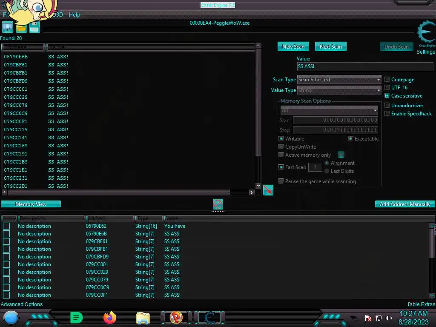Image resolution: width=436 pixels, height=327 pixels.
Task: Click the Value text field
Action: (x=365, y=66)
